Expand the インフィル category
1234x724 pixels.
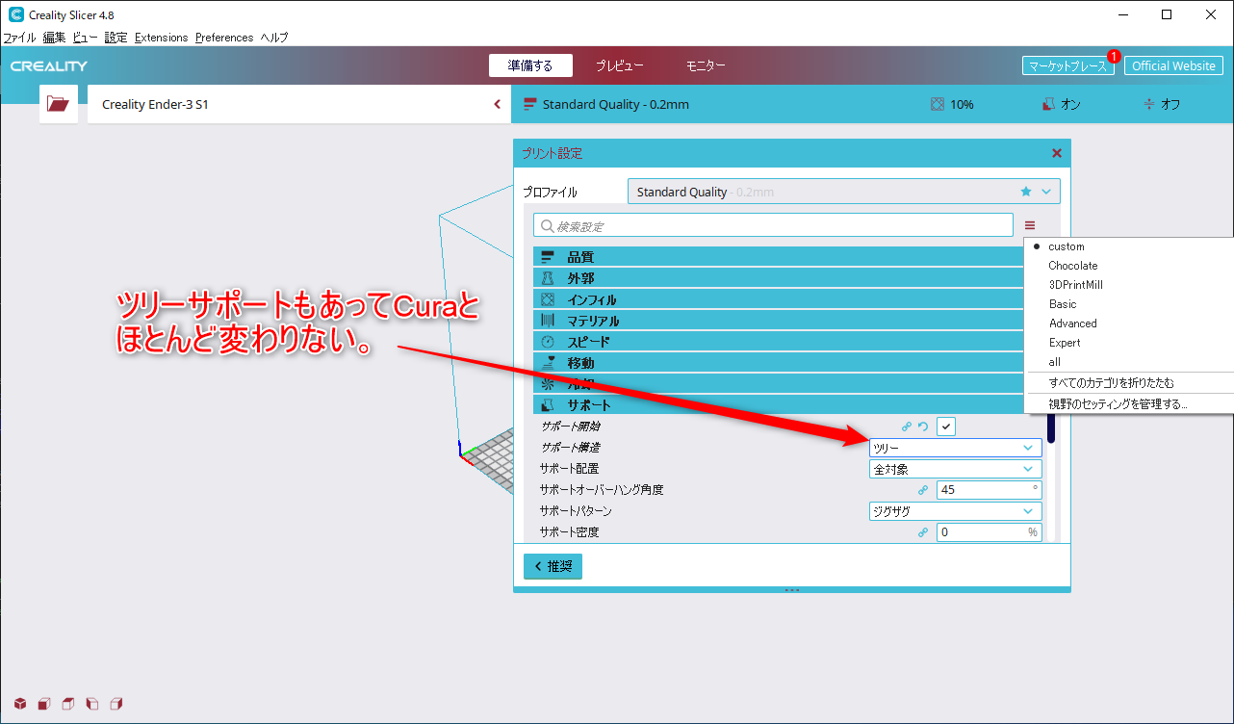point(778,299)
